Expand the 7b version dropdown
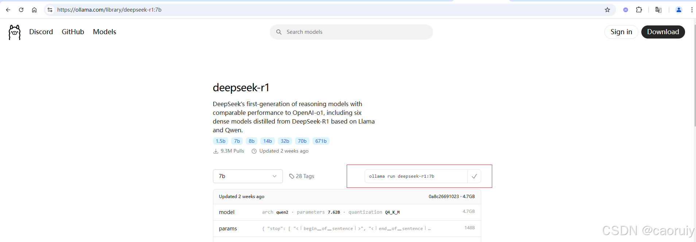Image resolution: width=696 pixels, height=242 pixels. [x=248, y=176]
